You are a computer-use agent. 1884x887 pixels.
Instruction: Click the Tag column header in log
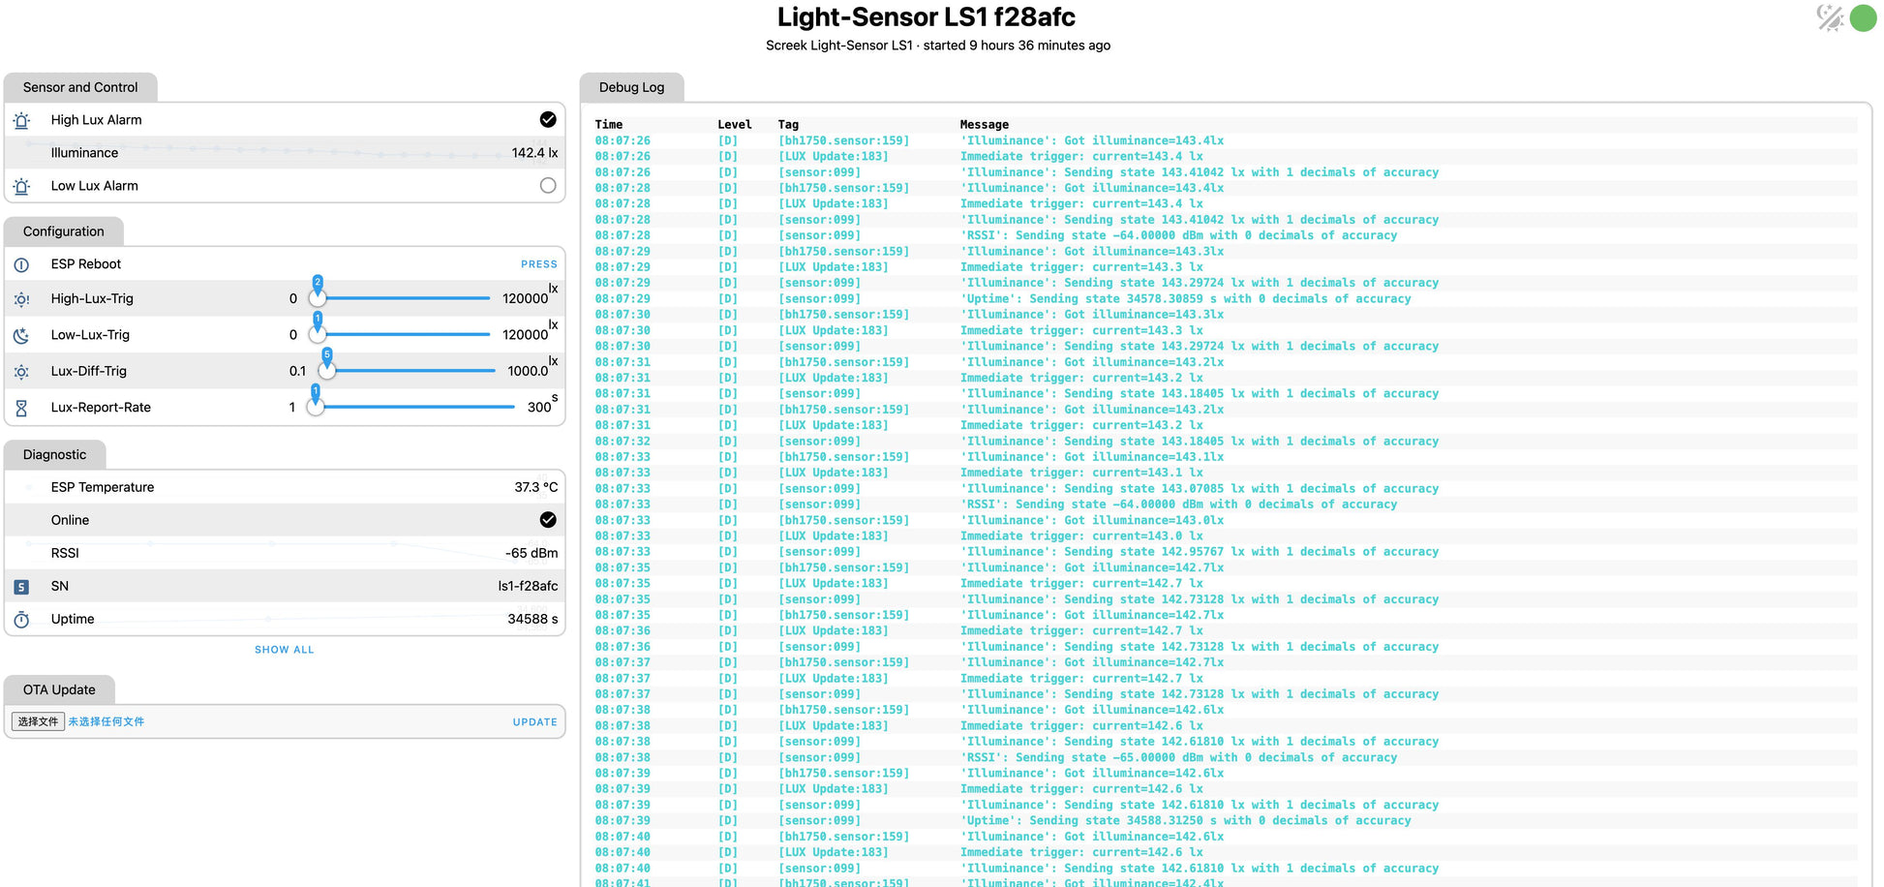click(x=788, y=125)
